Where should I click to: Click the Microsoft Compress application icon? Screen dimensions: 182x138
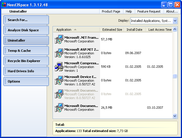tap(59, 67)
